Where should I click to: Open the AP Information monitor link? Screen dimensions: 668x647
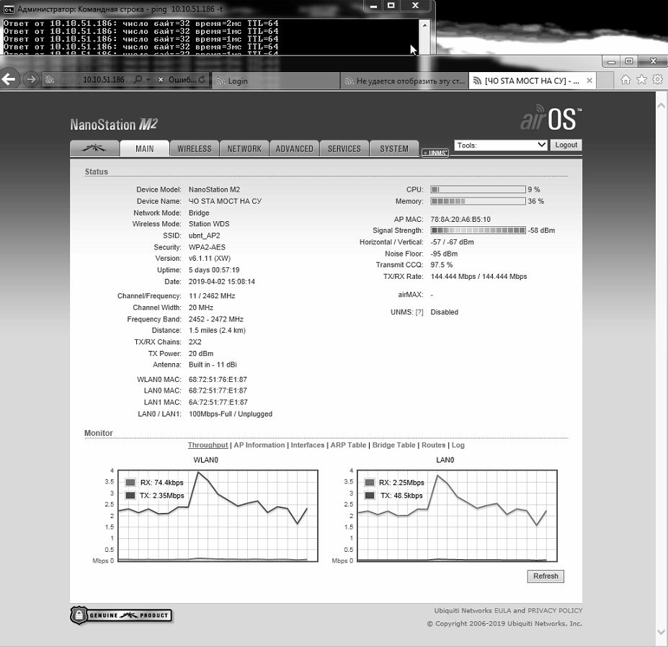click(x=259, y=445)
